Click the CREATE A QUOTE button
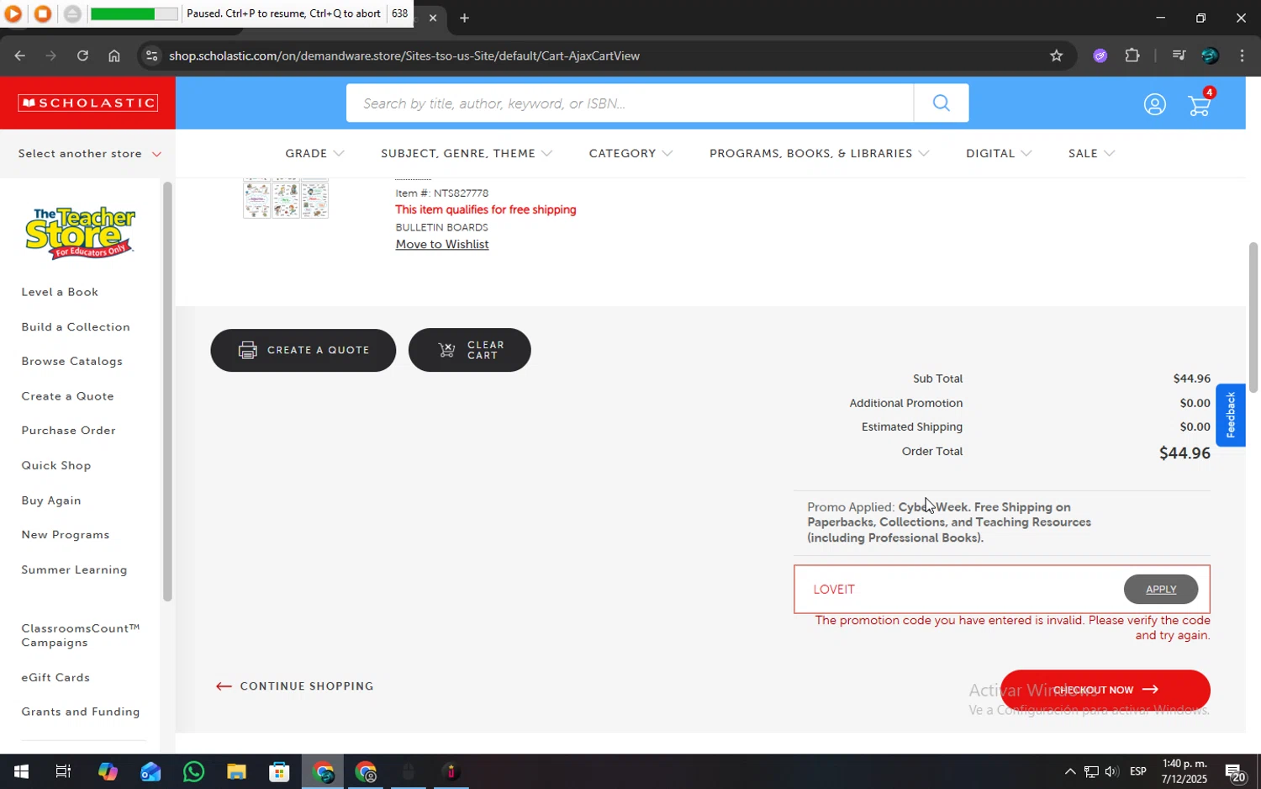1261x789 pixels. 303,350
